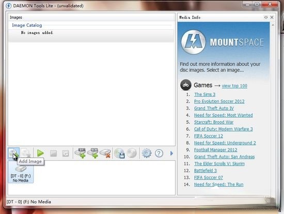This screenshot has height=214, width=284.
Task: Click the gray disc burn icon
Action: point(132,153)
